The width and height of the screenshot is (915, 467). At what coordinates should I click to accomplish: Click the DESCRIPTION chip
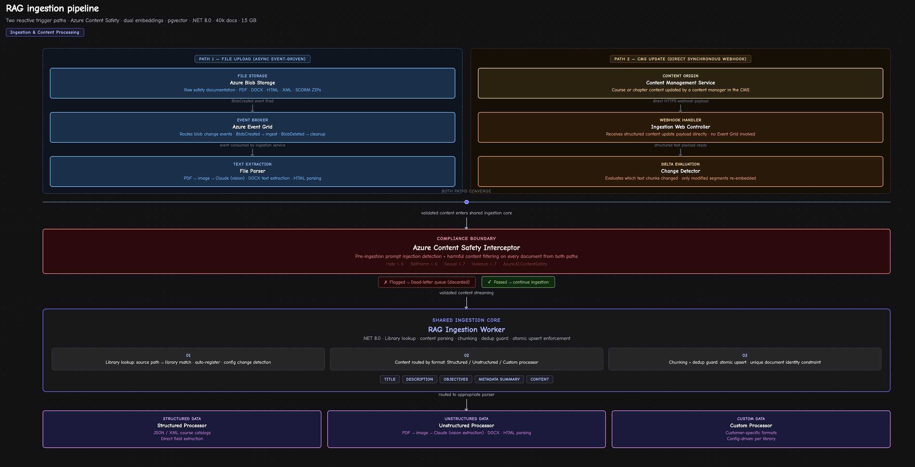[x=419, y=380]
